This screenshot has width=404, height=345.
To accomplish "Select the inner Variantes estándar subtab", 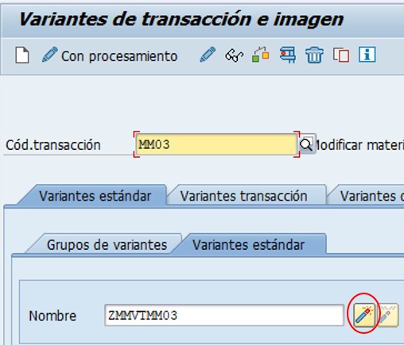I will coord(248,244).
